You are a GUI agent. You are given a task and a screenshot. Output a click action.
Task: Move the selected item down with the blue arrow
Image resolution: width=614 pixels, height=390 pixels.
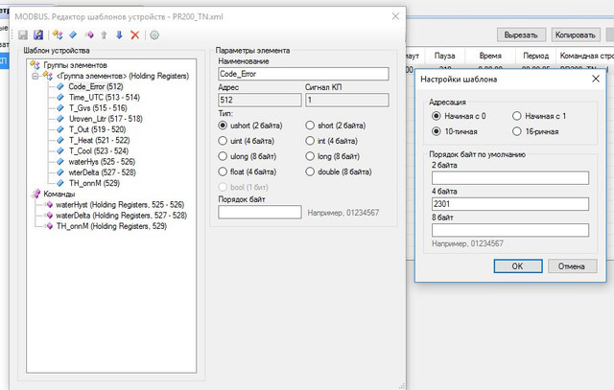pyautogui.click(x=119, y=35)
